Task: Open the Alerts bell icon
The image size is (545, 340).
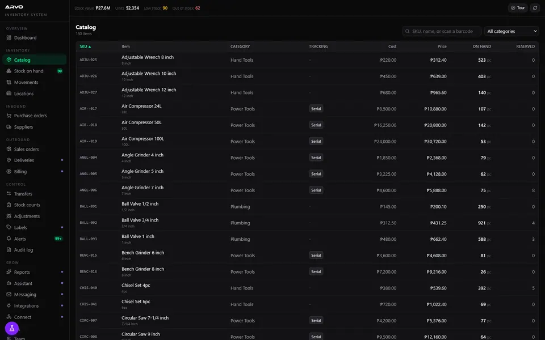Action: (9, 239)
